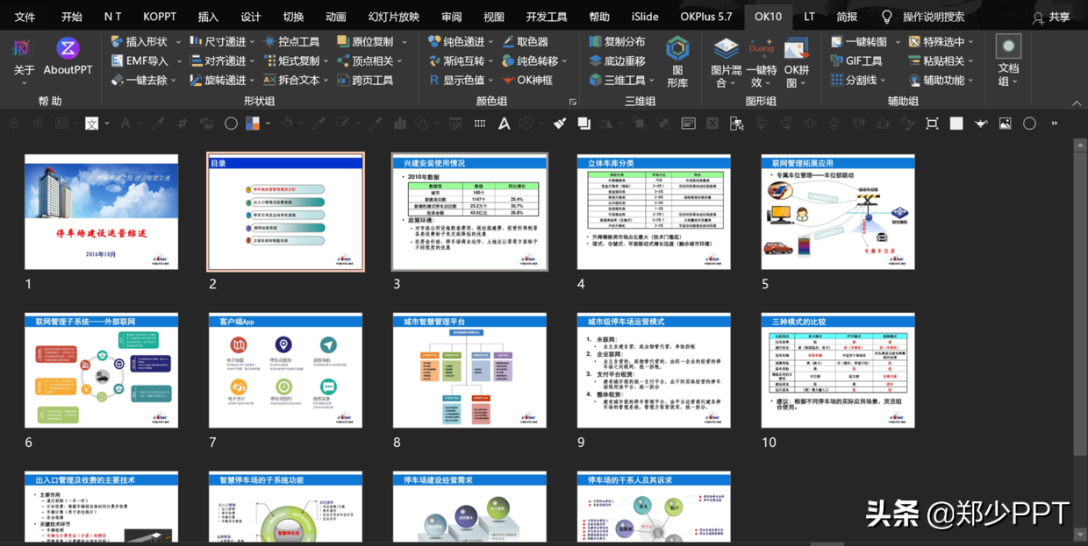Switch to the KOPPT tab

coord(160,17)
